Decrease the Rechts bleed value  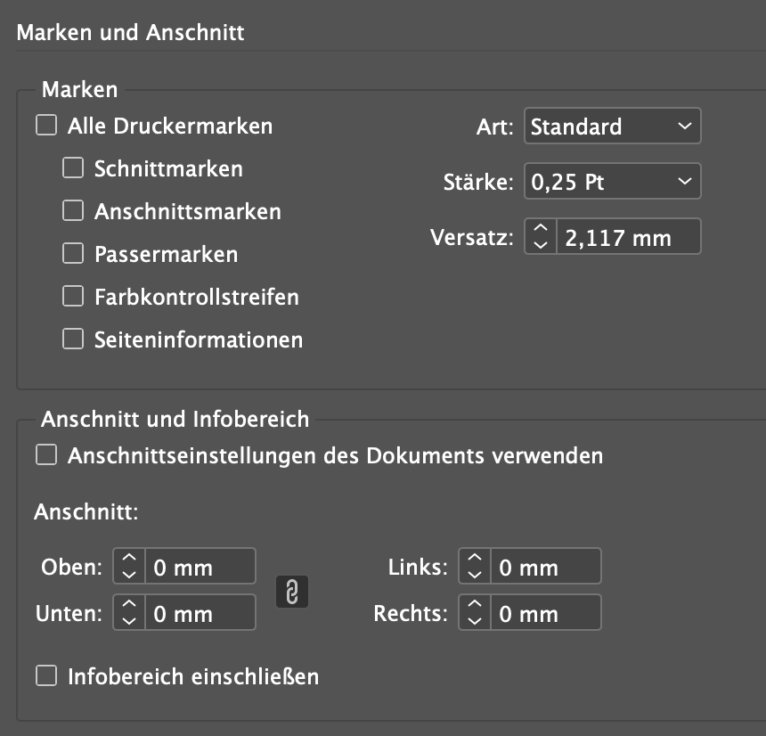475,621
